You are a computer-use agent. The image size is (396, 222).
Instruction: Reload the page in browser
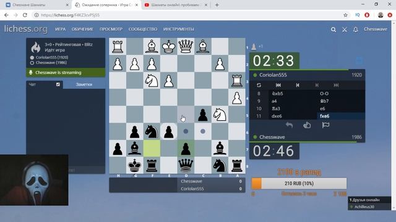point(25,15)
